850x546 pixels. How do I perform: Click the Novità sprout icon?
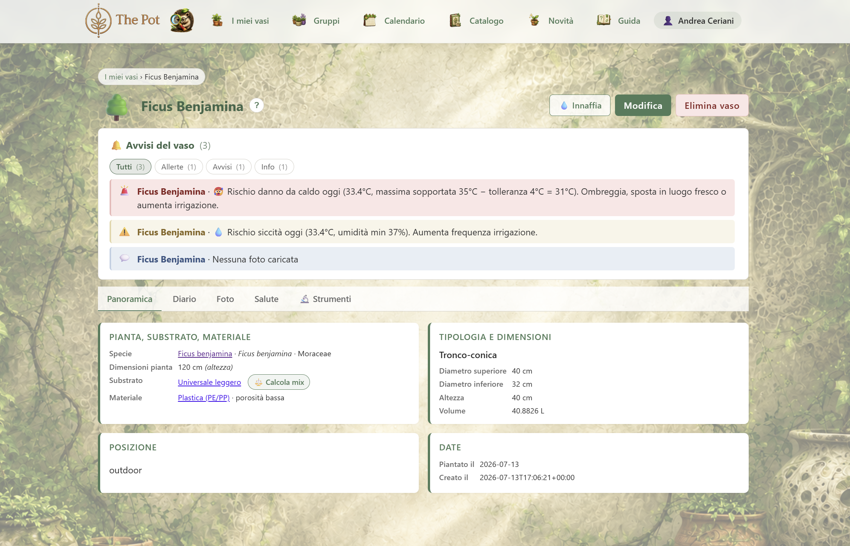(534, 20)
